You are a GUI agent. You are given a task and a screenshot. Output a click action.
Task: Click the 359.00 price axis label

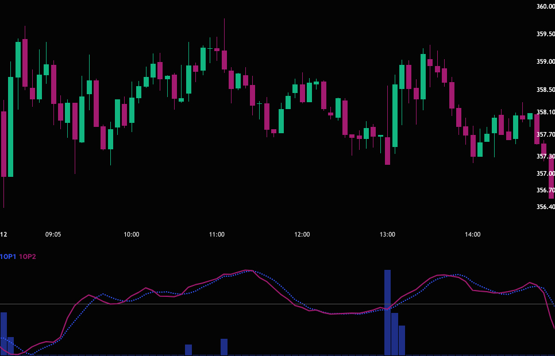point(545,61)
